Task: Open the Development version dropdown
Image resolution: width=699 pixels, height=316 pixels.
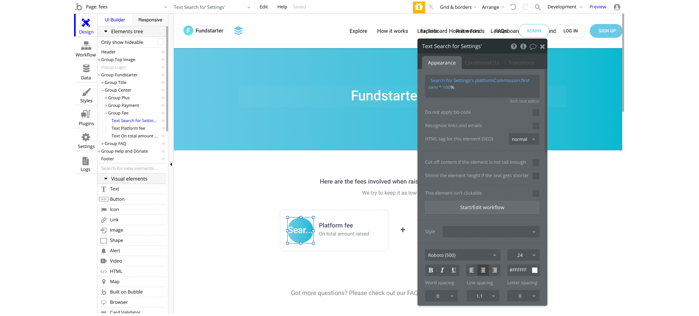Action: [x=565, y=7]
